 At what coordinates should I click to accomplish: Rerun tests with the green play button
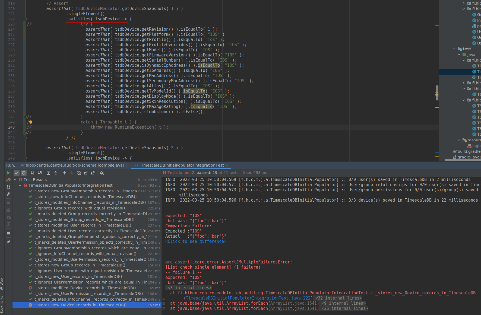8,173
